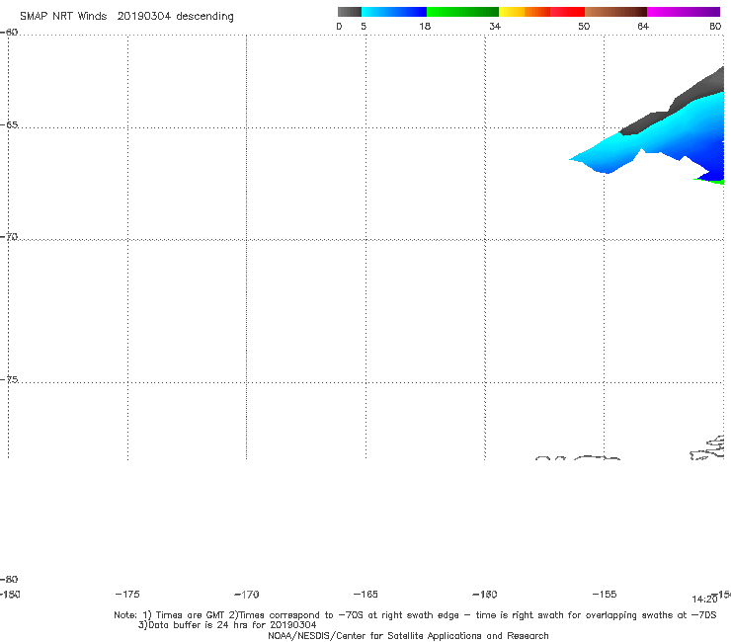Click the date '20190304' in the title
This screenshot has height=642, width=731.
pyautogui.click(x=144, y=16)
